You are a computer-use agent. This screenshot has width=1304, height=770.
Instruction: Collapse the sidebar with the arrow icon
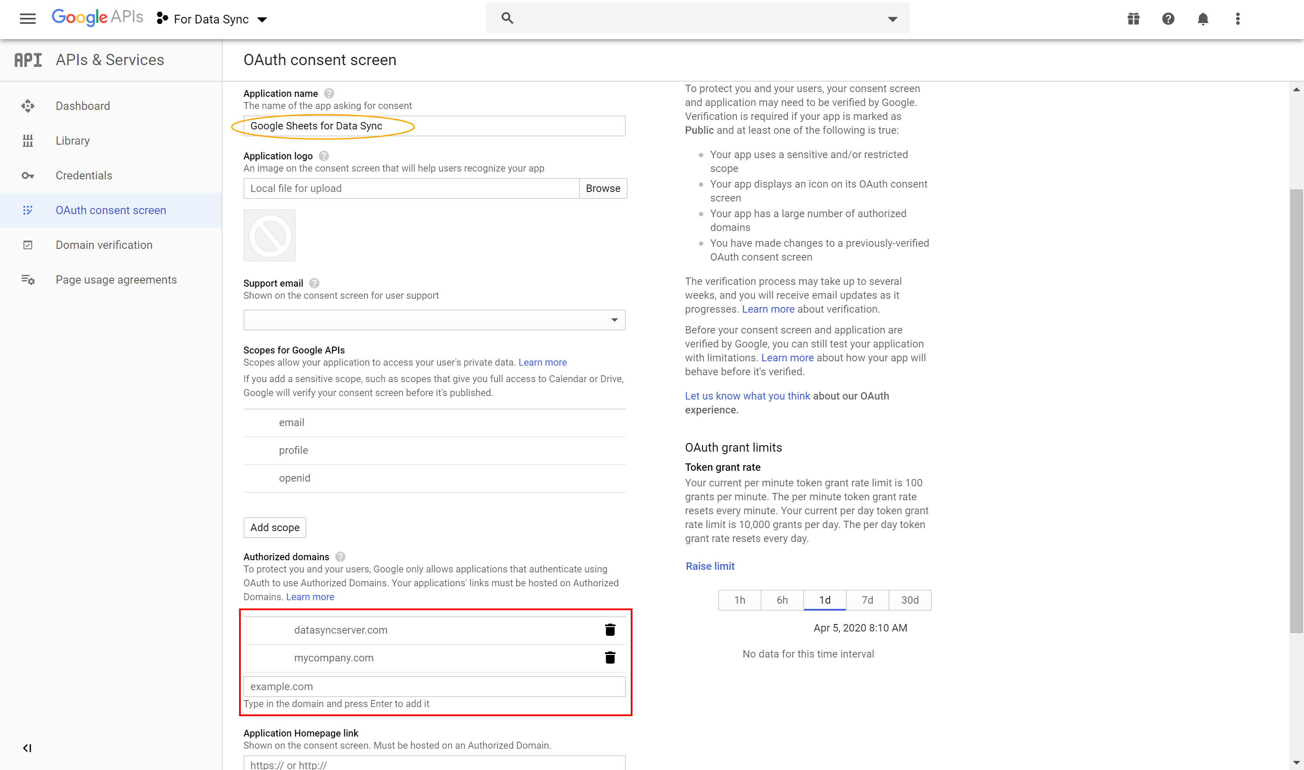click(27, 748)
